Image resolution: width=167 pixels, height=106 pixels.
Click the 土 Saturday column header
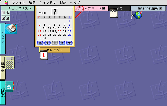pyautogui.click(x=70, y=17)
